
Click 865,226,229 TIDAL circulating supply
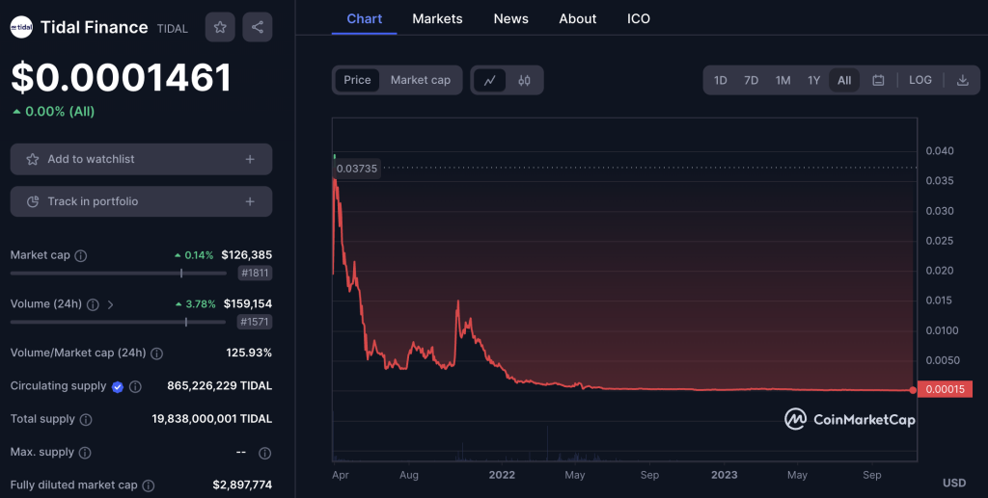click(x=219, y=386)
